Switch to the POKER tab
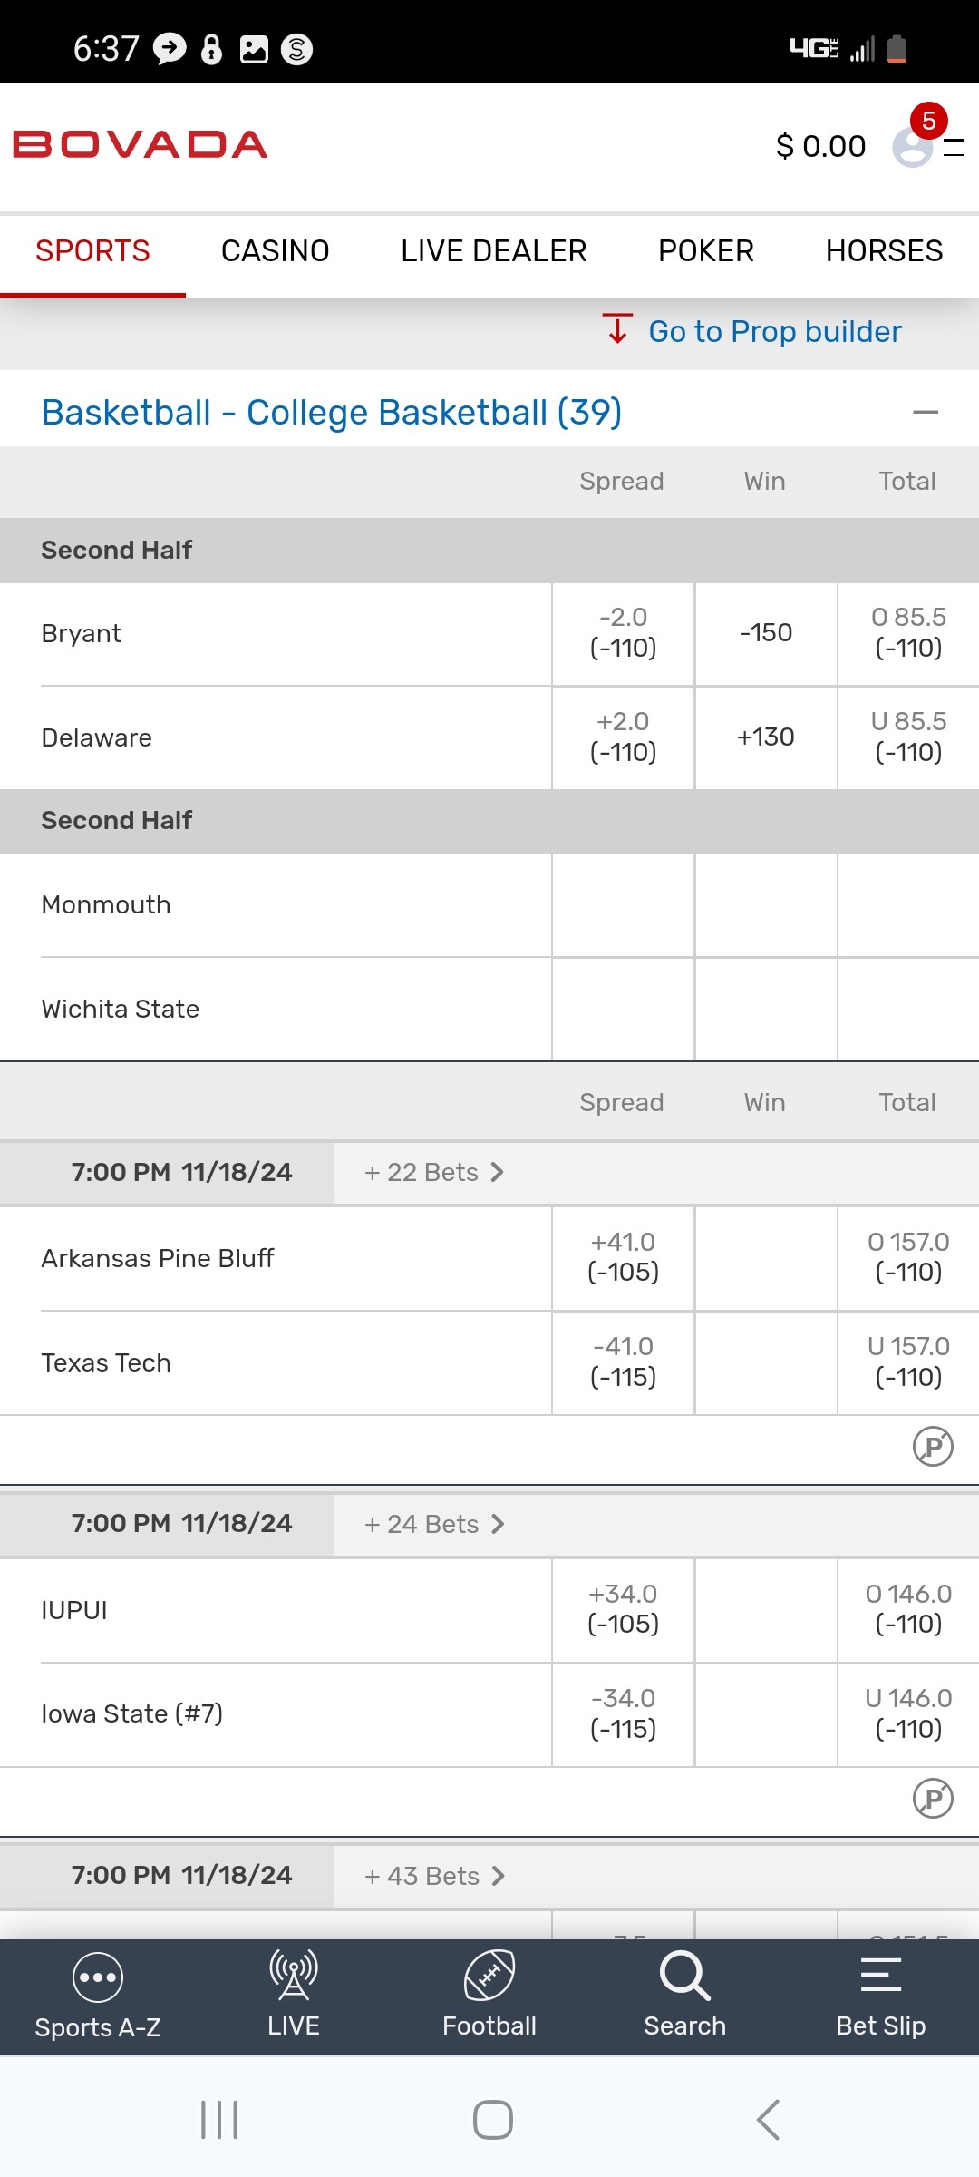 point(705,251)
